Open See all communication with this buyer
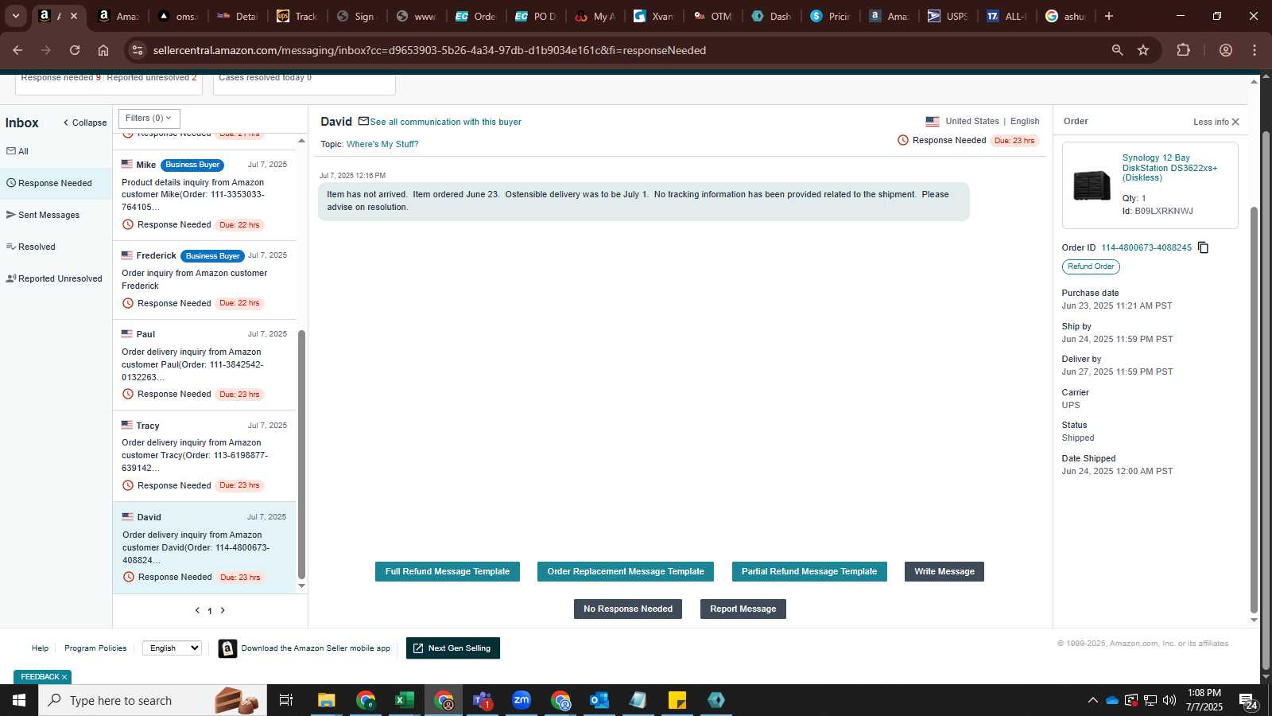This screenshot has width=1272, height=716. coord(445,122)
